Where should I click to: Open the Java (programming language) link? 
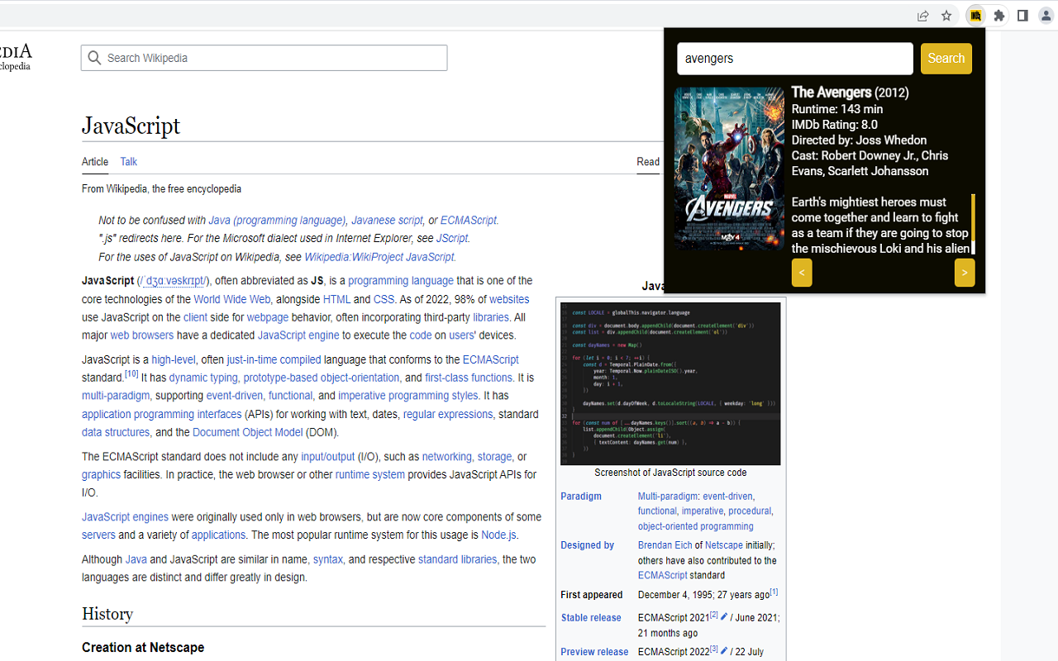[277, 221]
